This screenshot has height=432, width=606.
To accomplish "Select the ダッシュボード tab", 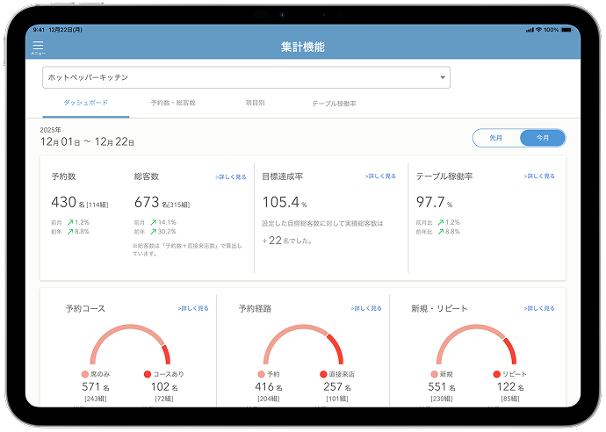I will tap(86, 103).
